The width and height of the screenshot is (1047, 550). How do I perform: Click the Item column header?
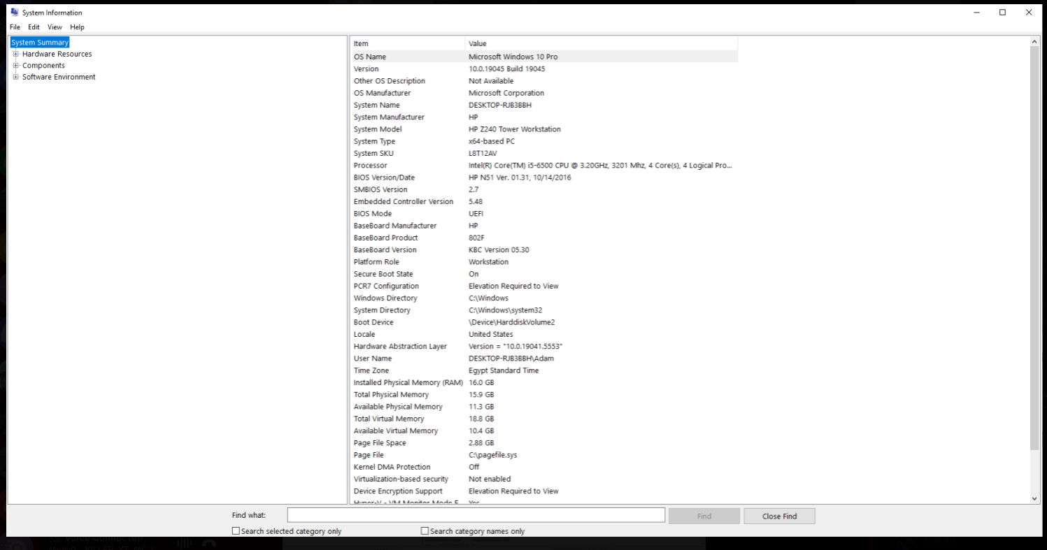pos(408,43)
